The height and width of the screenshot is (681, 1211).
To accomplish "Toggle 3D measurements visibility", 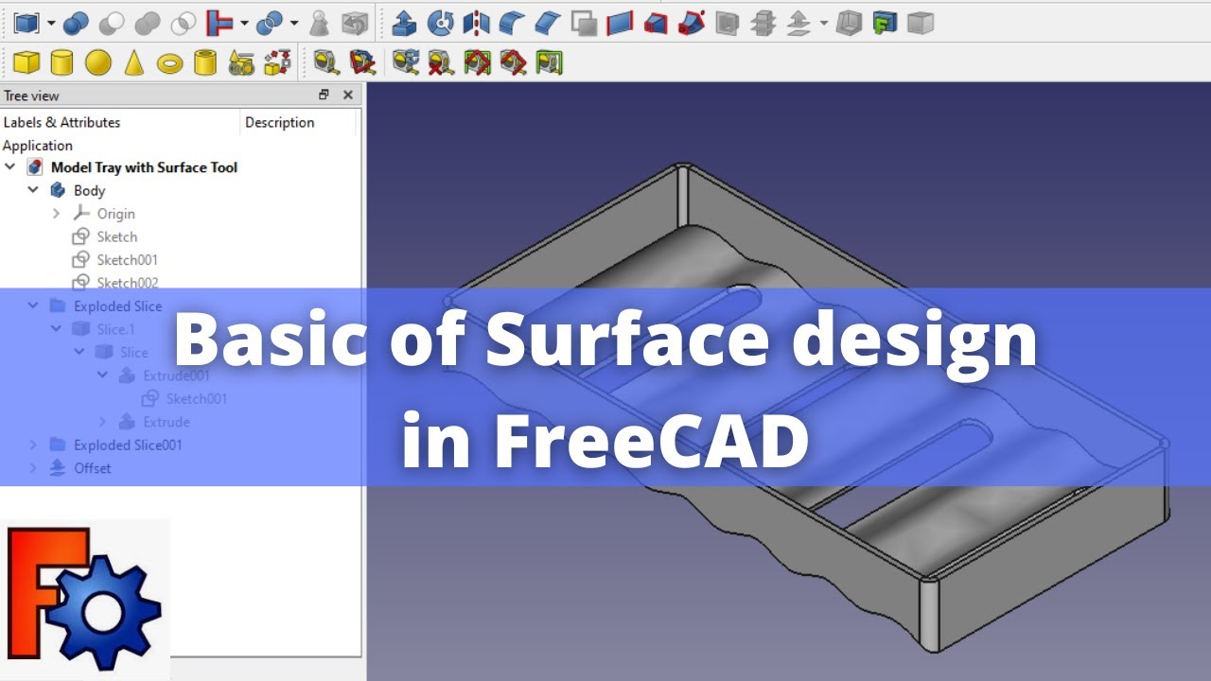I will tap(514, 62).
